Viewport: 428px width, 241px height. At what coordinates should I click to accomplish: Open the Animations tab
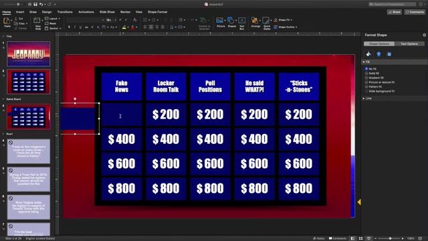pyautogui.click(x=86, y=12)
